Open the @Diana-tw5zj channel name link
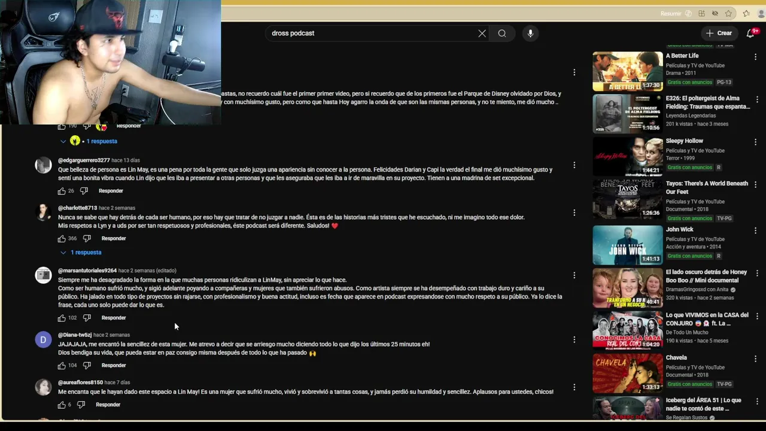This screenshot has width=766, height=431. [x=75, y=335]
